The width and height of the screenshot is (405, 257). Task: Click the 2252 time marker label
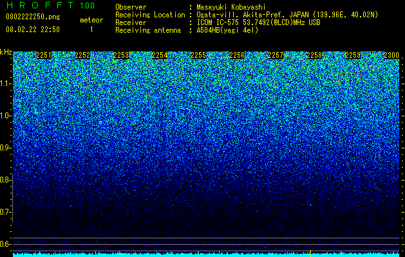click(82, 55)
